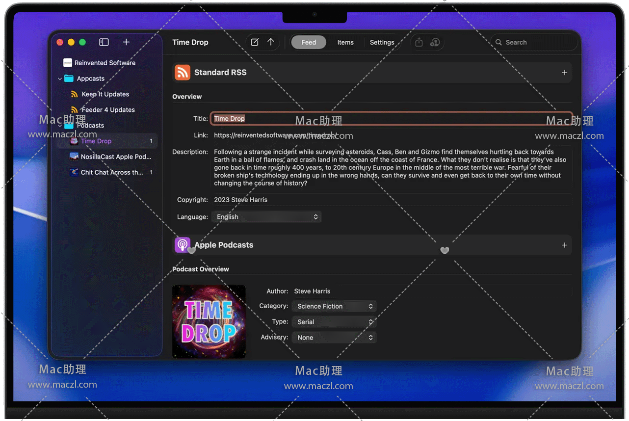Viewport: 629px width, 421px height.
Task: Add field to Standard RSS section
Action: pos(564,73)
